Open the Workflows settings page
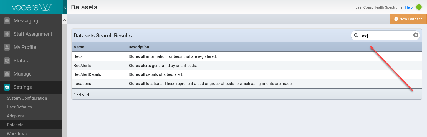427x137 pixels. click(x=17, y=133)
